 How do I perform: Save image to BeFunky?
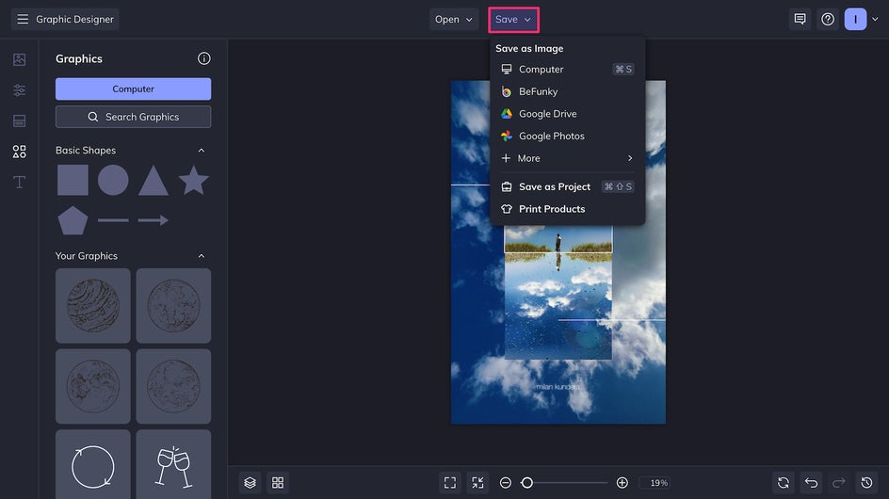tap(567, 91)
